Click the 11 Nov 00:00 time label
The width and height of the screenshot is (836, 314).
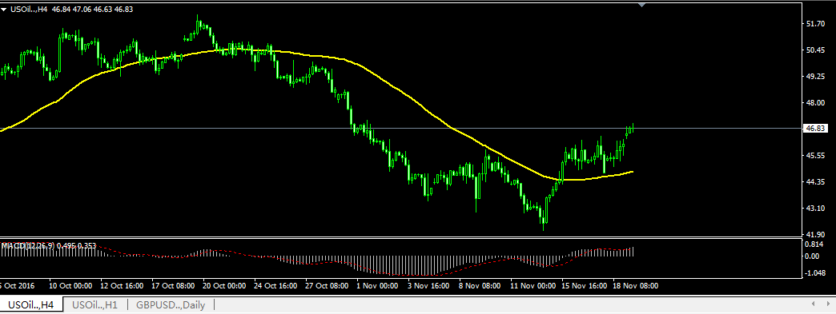(x=533, y=286)
